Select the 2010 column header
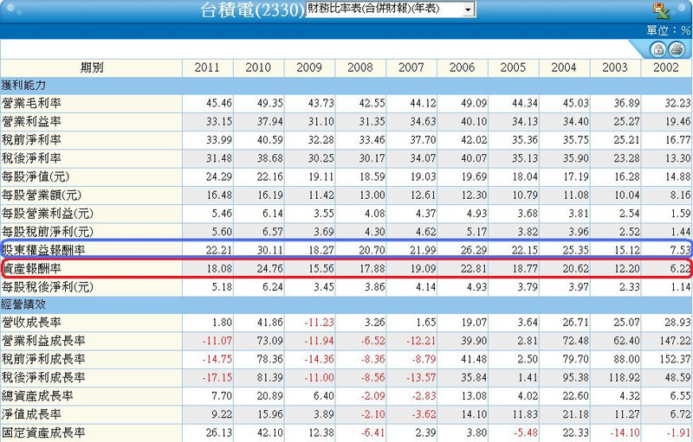The height and width of the screenshot is (442, 693). point(258,68)
